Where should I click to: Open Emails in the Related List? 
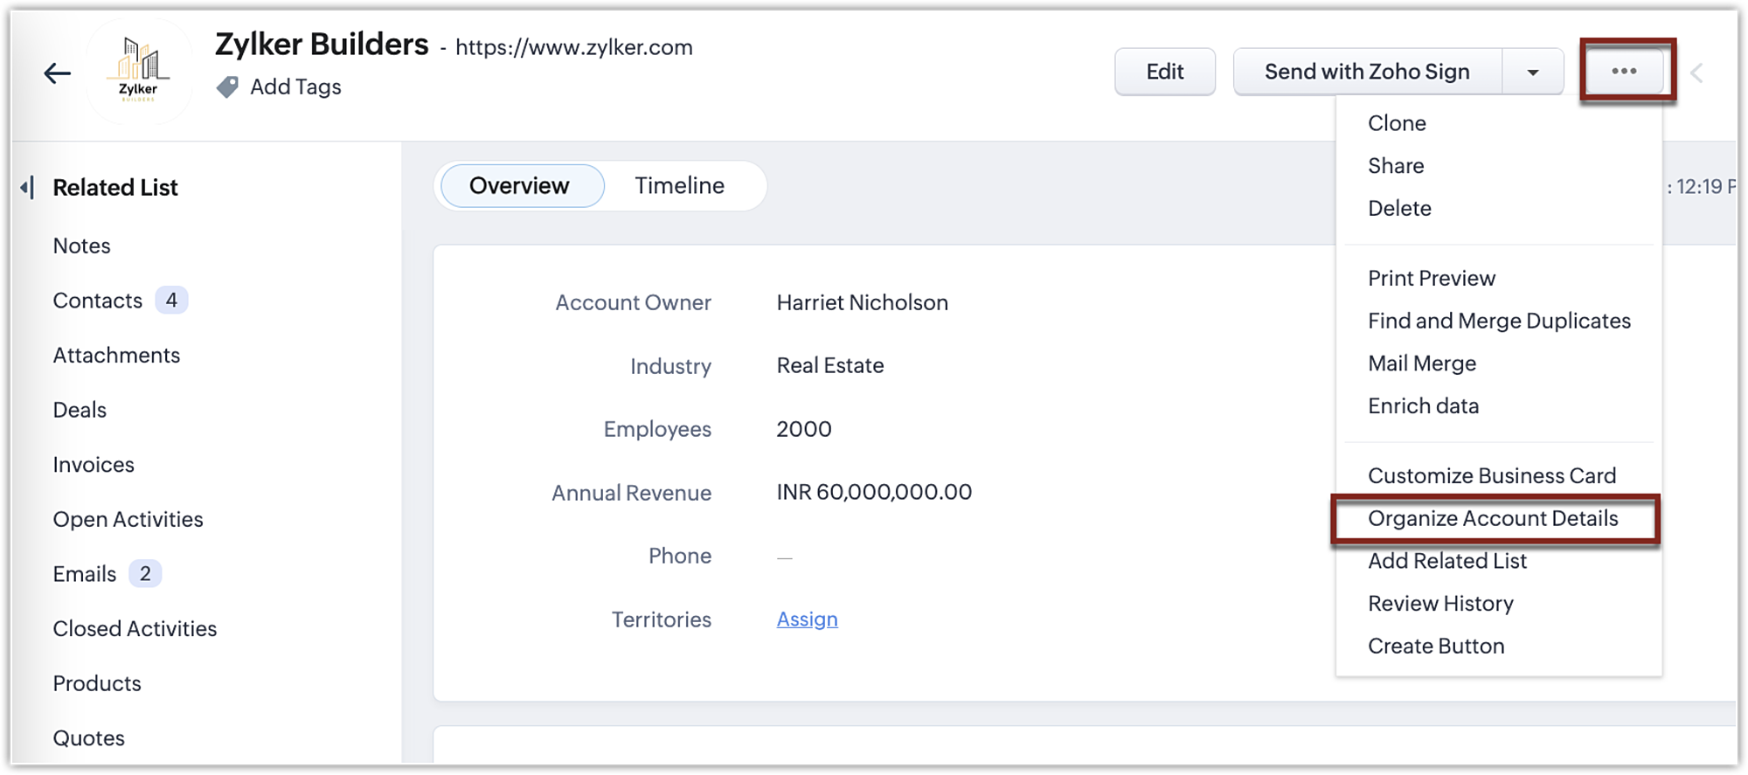[x=84, y=574]
